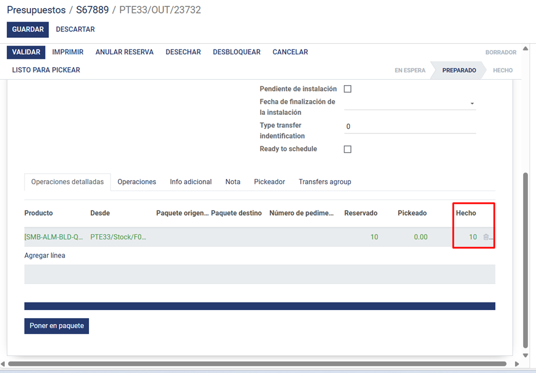Click the left arrow of the horizontal scrollbar
The height and width of the screenshot is (373, 536).
pos(3,364)
